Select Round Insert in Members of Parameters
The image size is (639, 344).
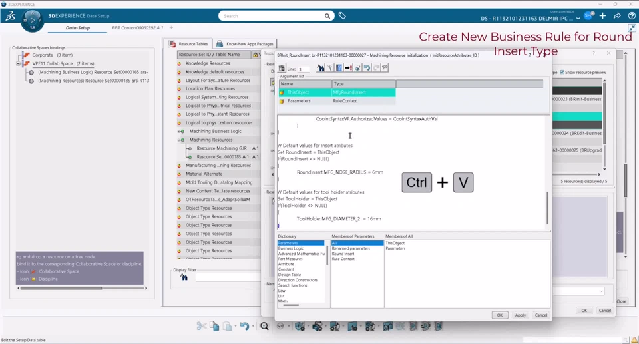(343, 254)
